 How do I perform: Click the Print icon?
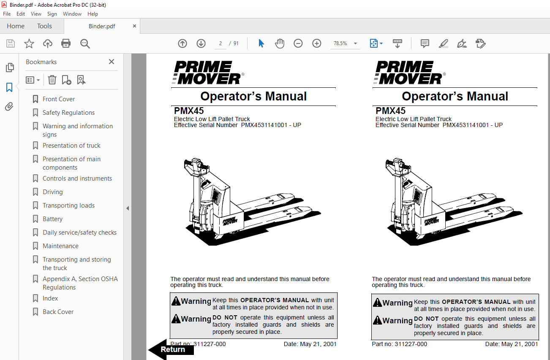tap(66, 43)
